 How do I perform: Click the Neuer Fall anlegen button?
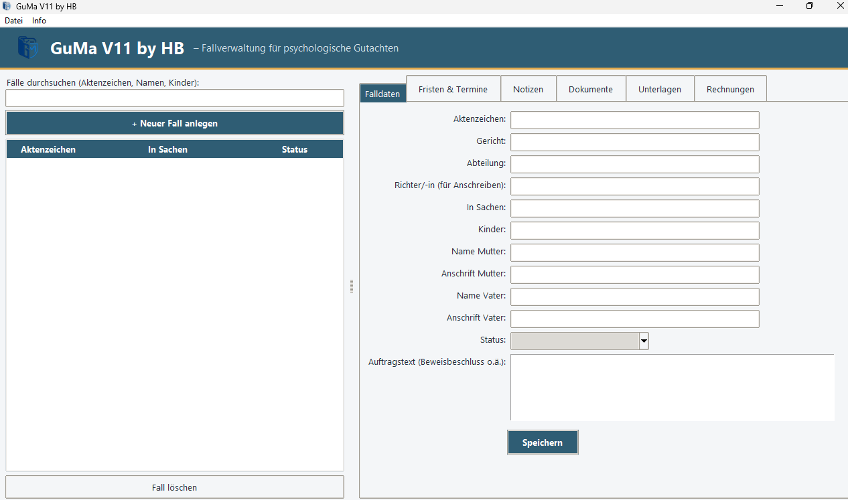[x=175, y=123]
